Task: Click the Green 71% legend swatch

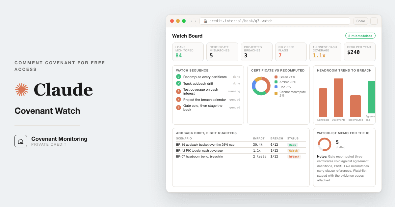Action: click(x=276, y=77)
